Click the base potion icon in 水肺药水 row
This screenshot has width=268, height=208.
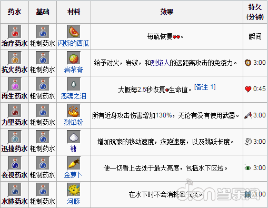(x=43, y=190)
